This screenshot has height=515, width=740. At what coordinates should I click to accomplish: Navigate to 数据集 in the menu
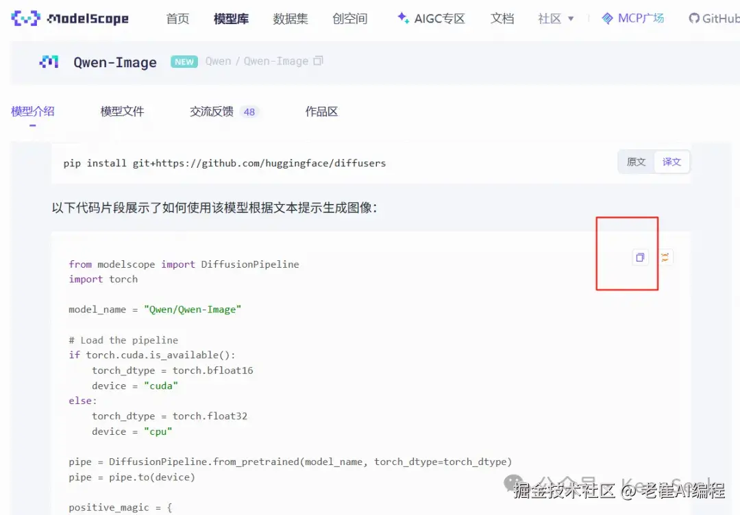291,18
